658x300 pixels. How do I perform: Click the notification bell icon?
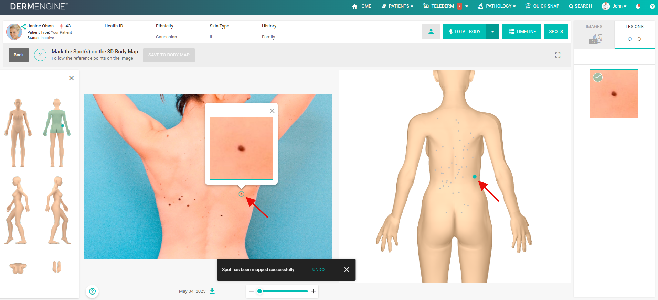click(638, 6)
